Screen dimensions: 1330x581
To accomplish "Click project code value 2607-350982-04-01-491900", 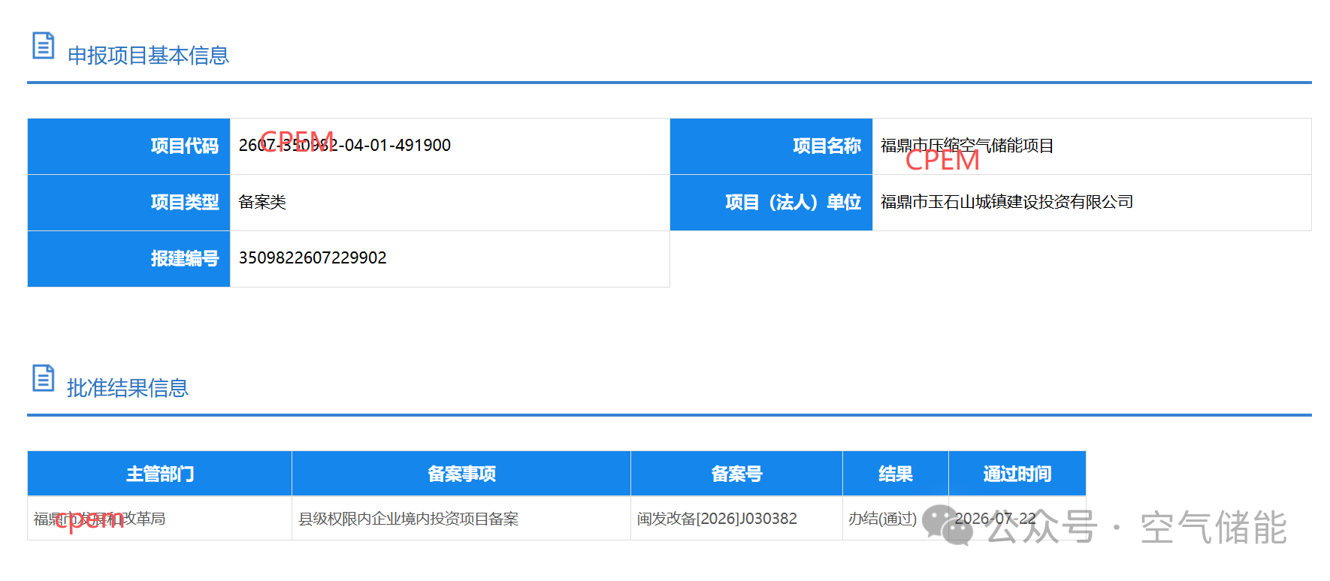I will [x=345, y=146].
